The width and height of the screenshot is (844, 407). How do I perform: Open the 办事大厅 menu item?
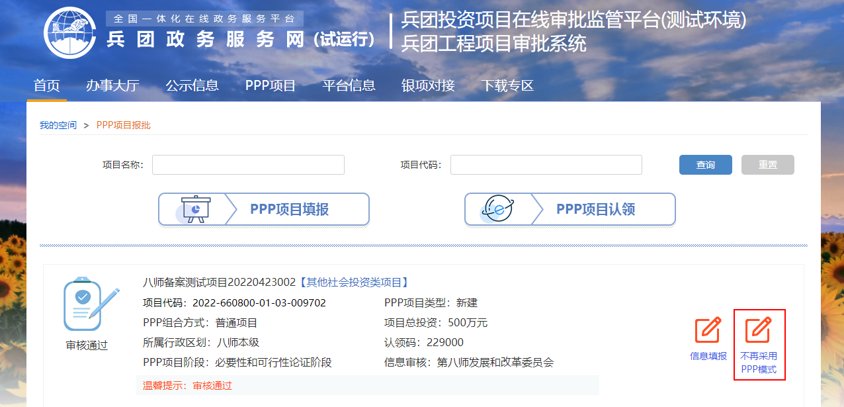112,85
